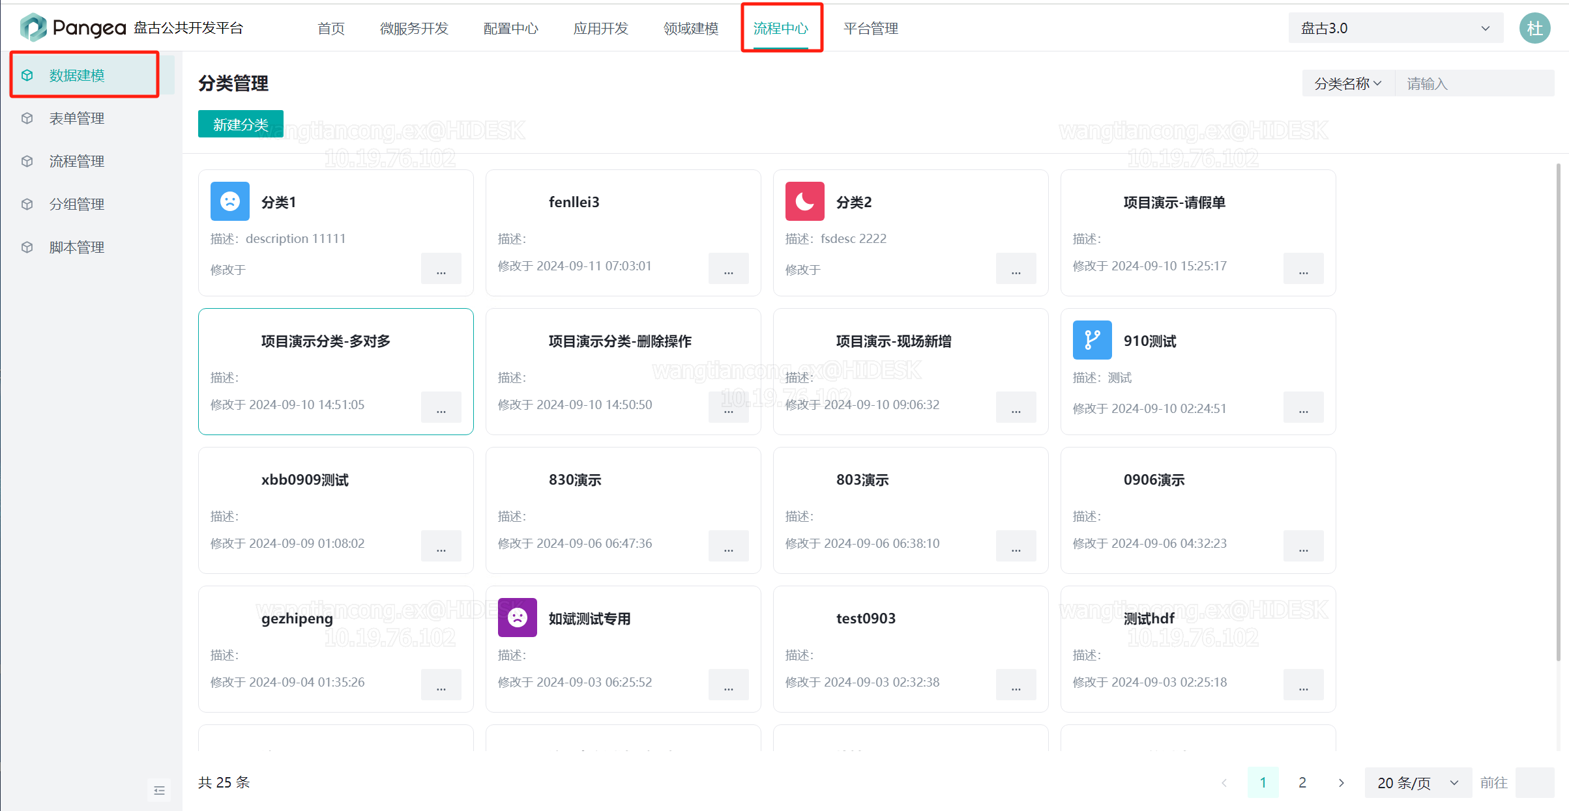
Task: Open the more menu on 测试hdf card
Action: (x=1304, y=685)
